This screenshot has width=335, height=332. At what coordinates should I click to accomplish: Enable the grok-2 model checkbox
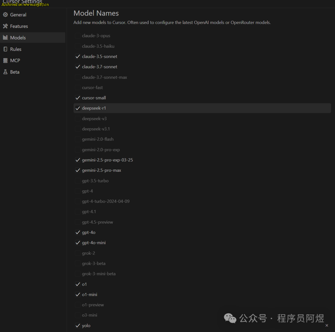click(78, 253)
